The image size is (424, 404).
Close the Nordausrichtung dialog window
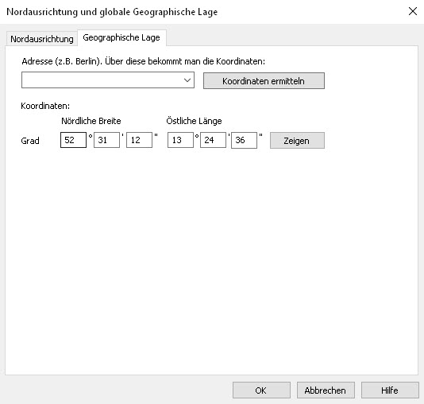coord(413,11)
